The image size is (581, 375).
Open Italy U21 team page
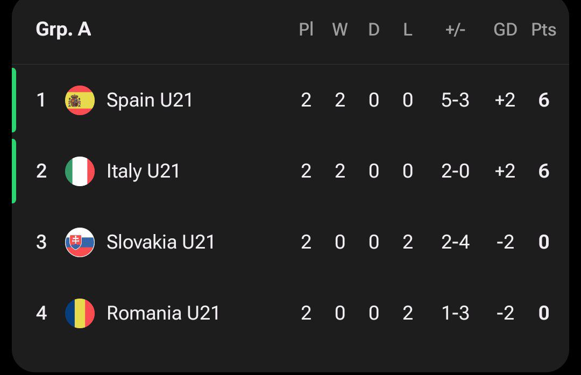coord(143,171)
